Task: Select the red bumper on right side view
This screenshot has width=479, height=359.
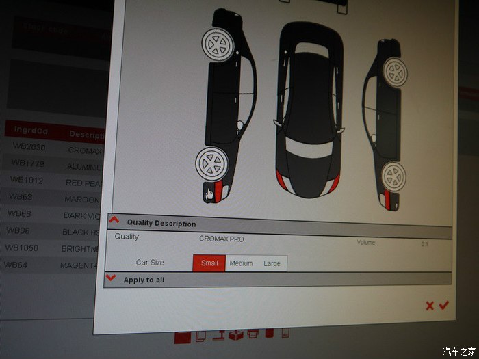Action: 387,199
